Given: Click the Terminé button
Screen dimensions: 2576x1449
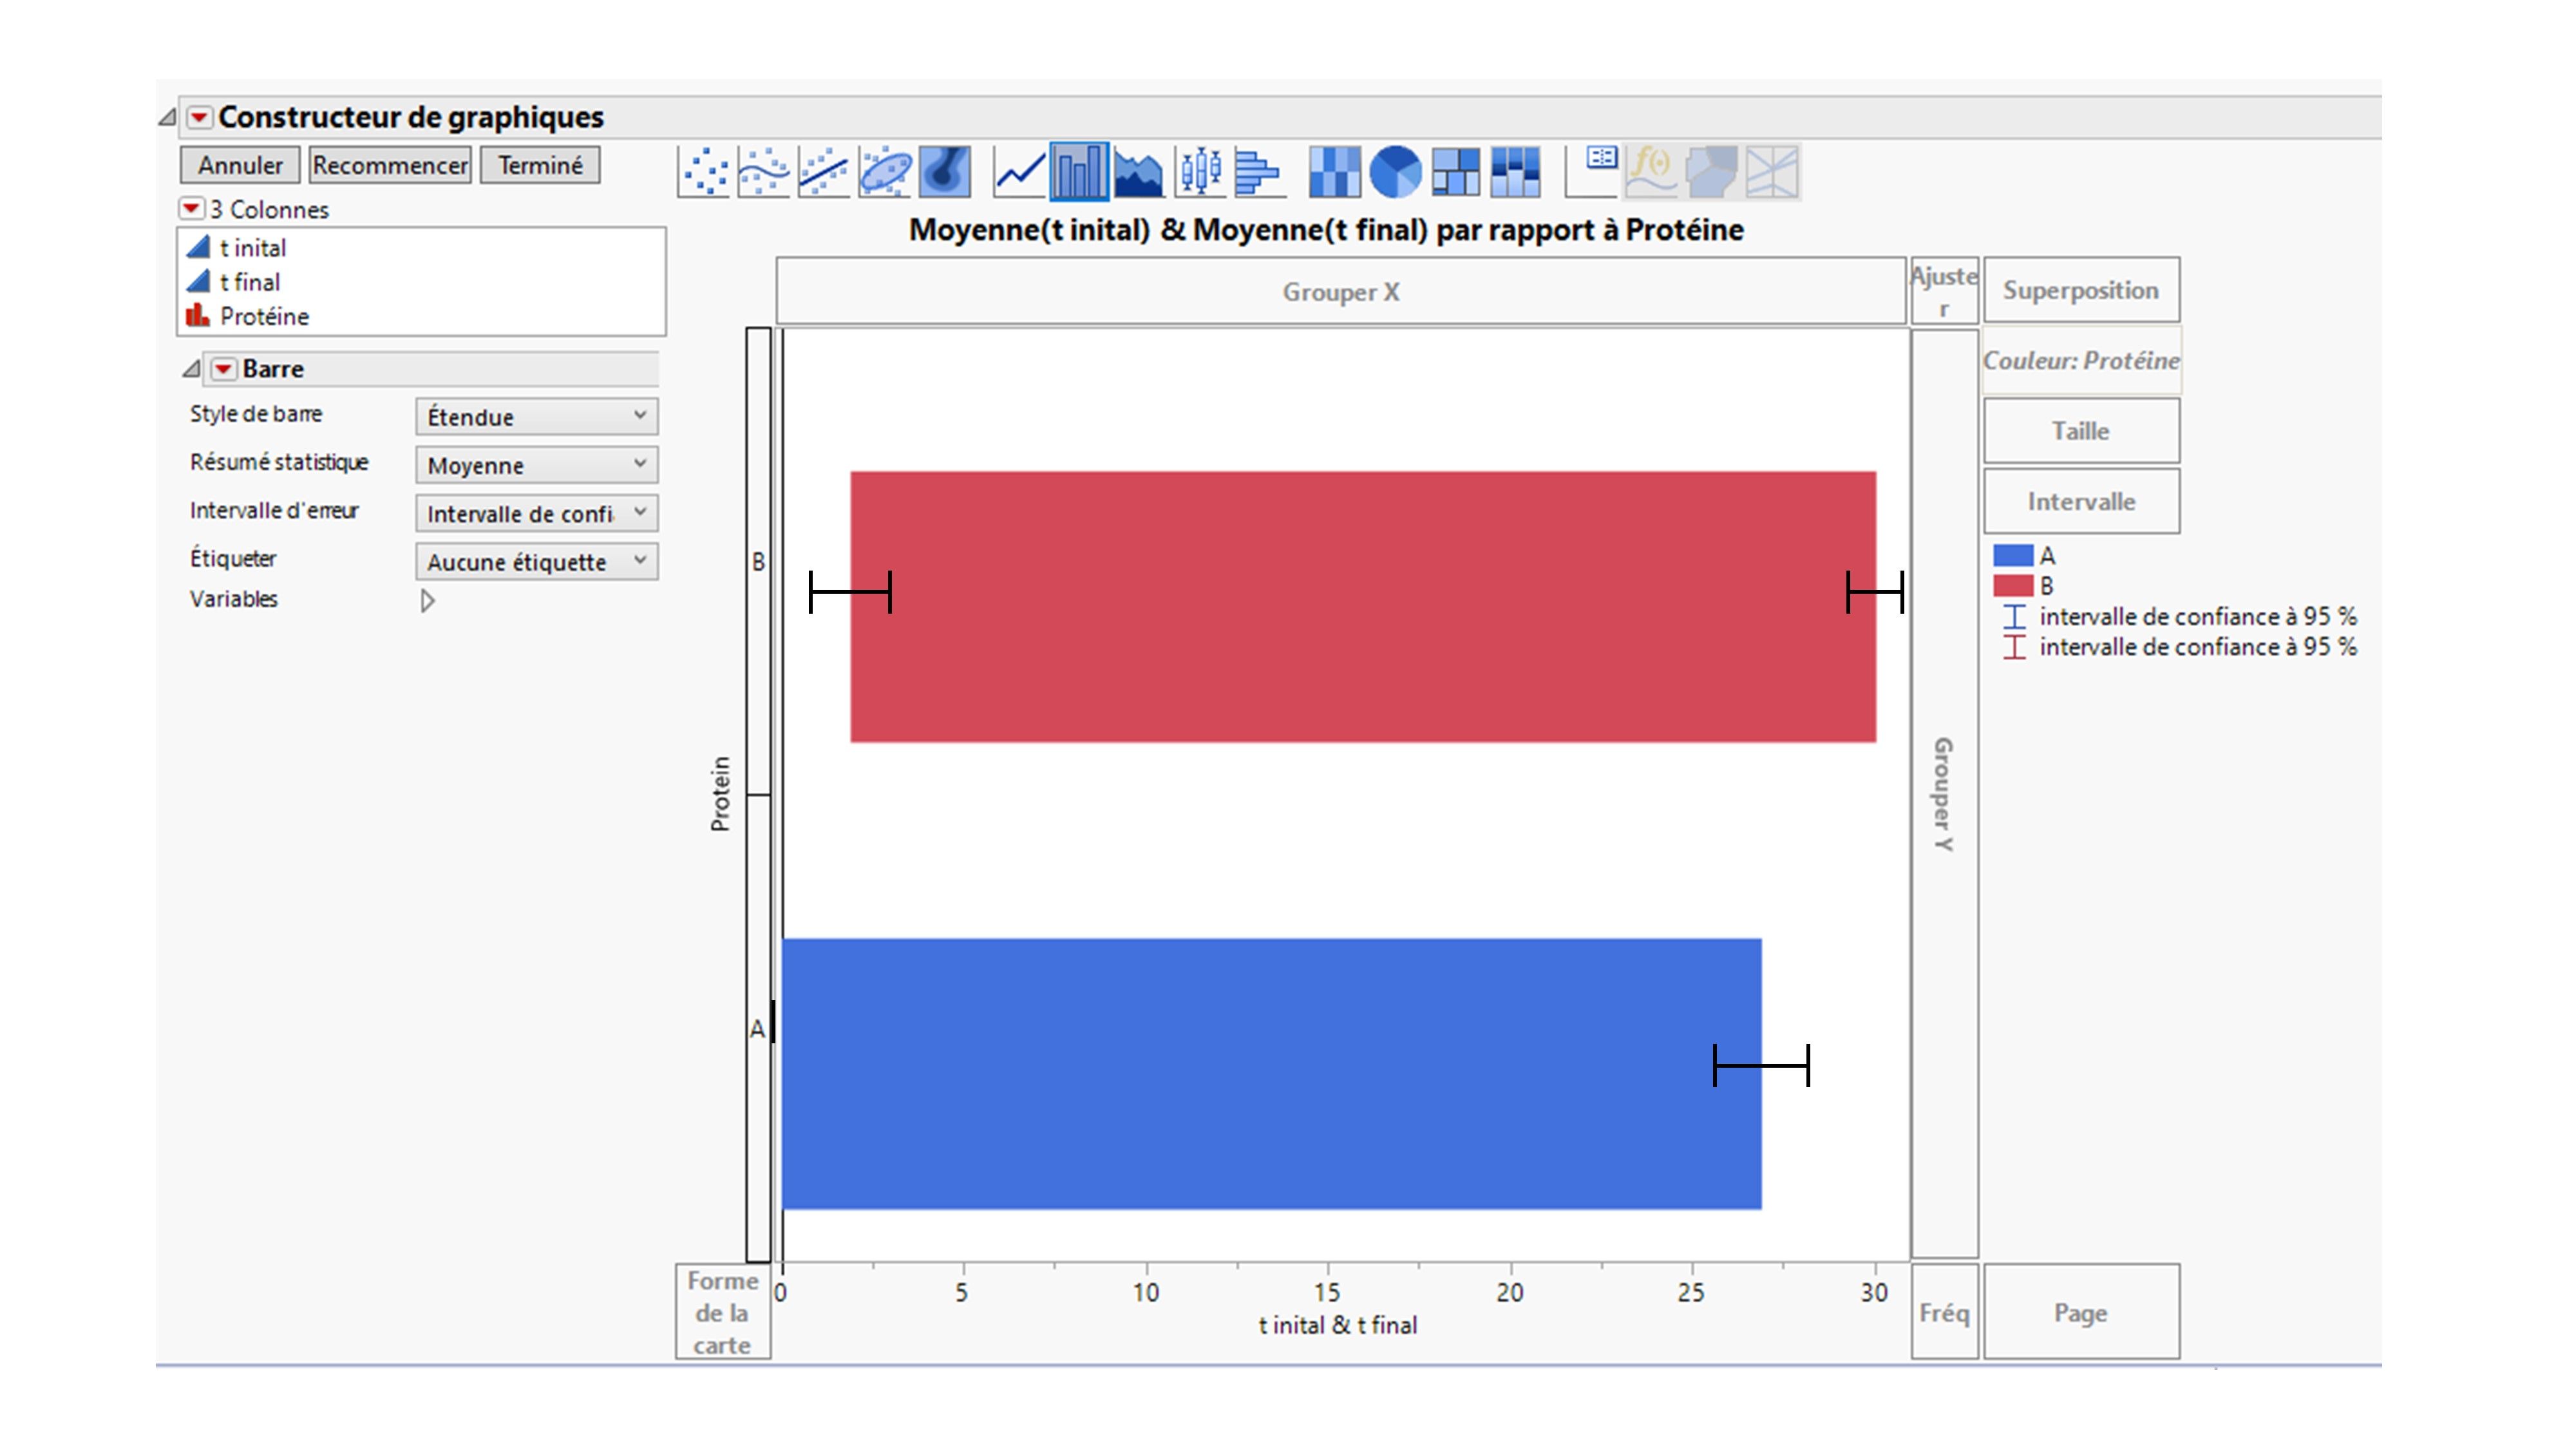Looking at the screenshot, I should [x=539, y=164].
